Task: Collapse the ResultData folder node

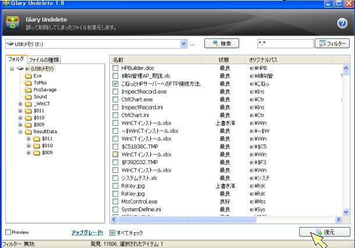Action: [20, 132]
